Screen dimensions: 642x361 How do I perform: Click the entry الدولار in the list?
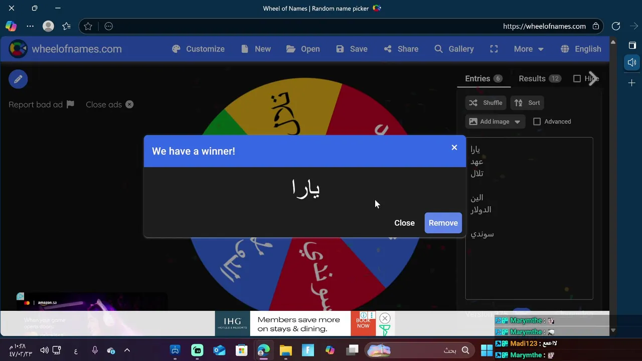(481, 210)
